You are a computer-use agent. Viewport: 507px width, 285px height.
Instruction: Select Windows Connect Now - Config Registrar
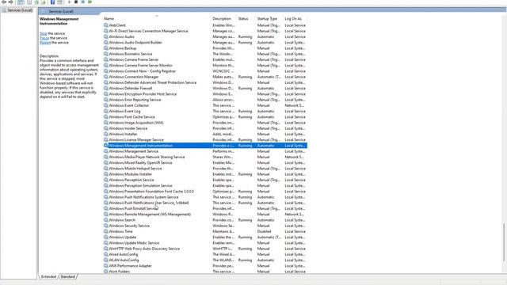point(205,71)
